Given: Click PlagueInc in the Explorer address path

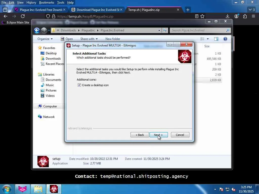Looking at the screenshot, I should (88, 30).
